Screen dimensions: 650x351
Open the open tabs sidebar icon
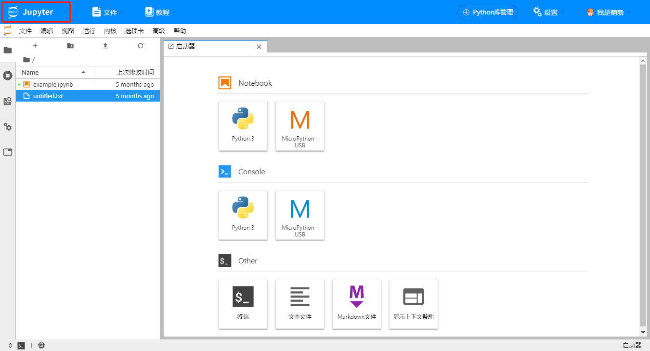8,152
